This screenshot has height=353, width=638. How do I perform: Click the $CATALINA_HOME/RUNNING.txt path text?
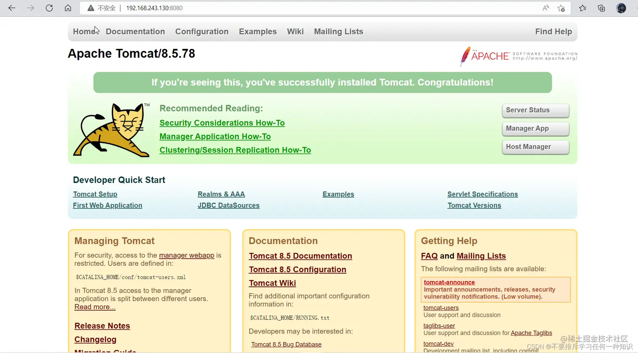[x=289, y=318]
